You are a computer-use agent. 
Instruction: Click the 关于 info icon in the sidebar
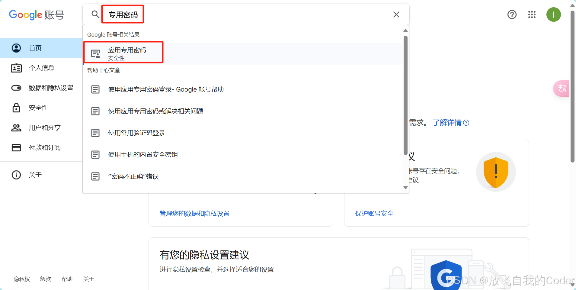16,175
